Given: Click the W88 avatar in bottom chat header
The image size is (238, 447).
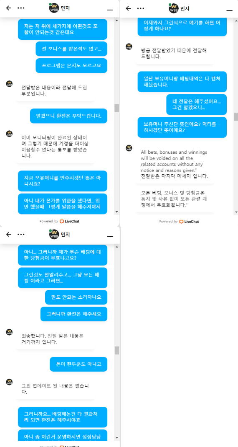Looking at the screenshot, I should [x=54, y=234].
